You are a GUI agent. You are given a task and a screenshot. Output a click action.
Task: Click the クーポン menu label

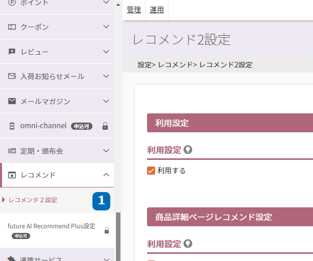coord(35,27)
